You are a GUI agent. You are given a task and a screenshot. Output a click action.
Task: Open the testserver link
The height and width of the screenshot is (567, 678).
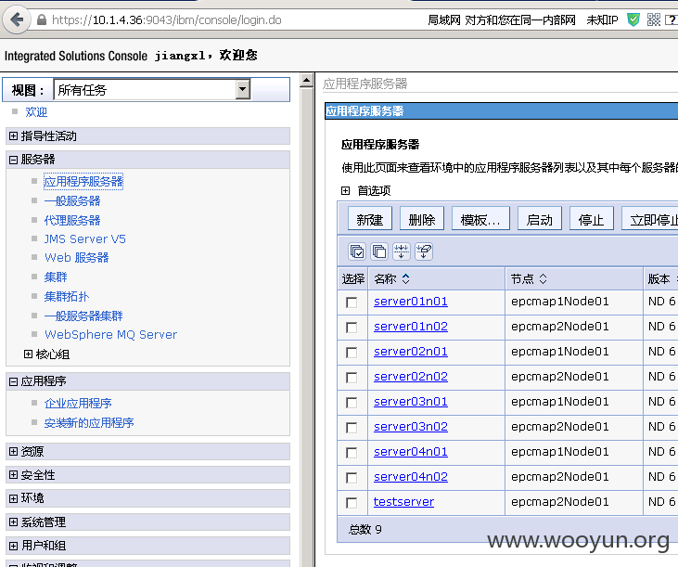coord(403,502)
